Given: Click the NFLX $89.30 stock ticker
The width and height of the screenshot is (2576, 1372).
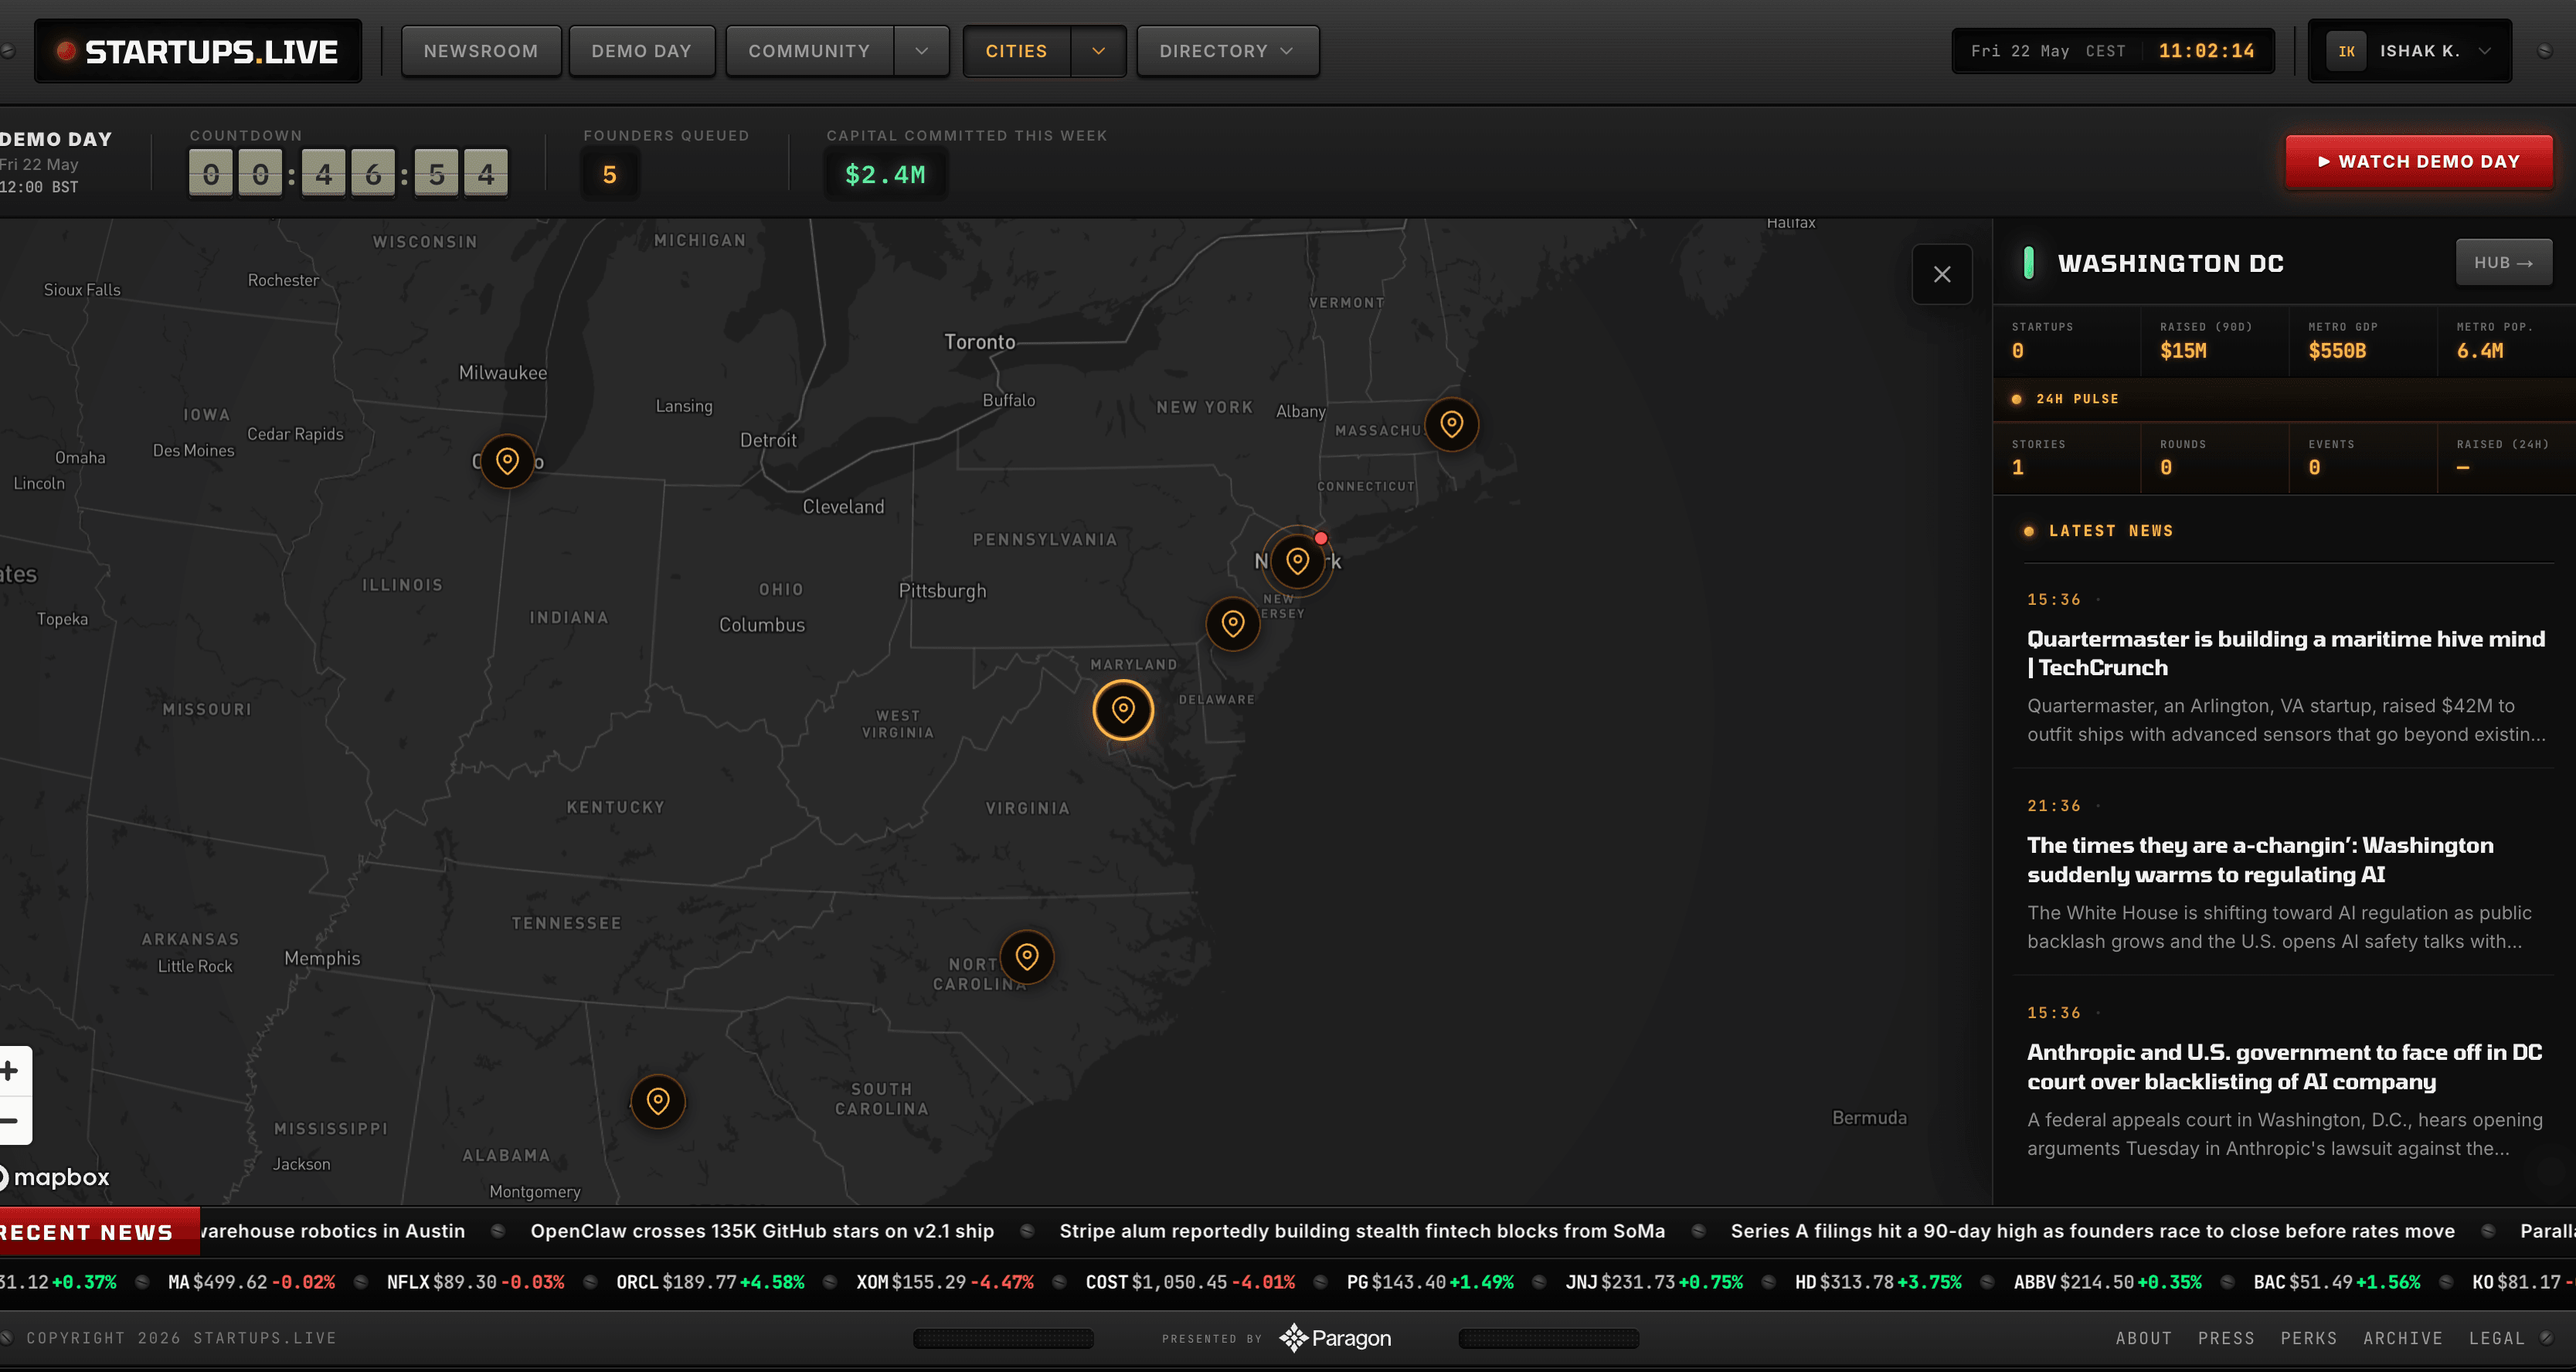Looking at the screenshot, I should 475,1282.
